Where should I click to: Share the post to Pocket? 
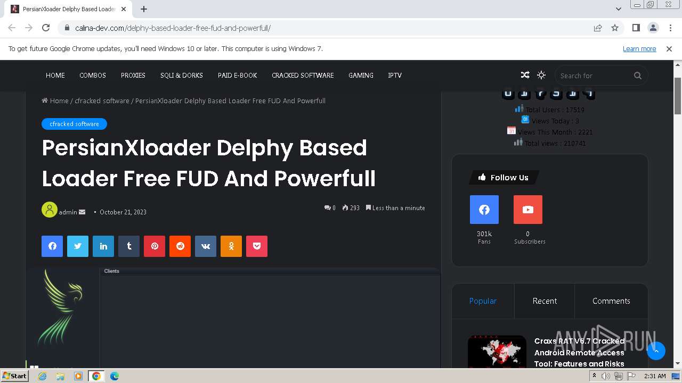pyautogui.click(x=257, y=246)
